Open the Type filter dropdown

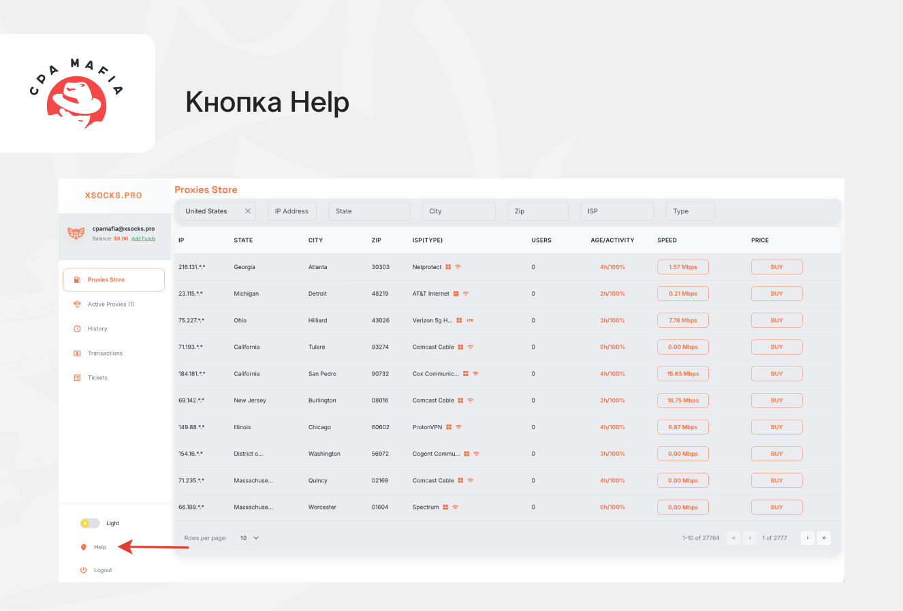(x=690, y=211)
